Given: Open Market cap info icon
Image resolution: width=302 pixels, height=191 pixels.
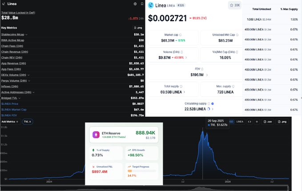Looking at the screenshot, I should pos(181,35).
